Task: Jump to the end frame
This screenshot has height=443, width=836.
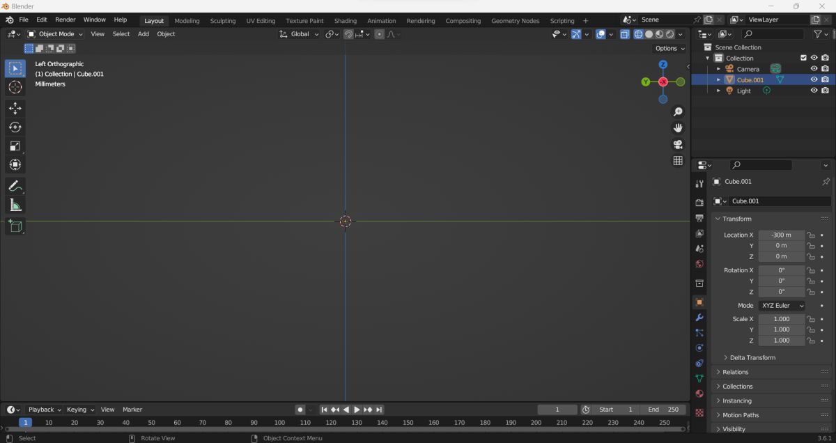Action: pyautogui.click(x=379, y=410)
